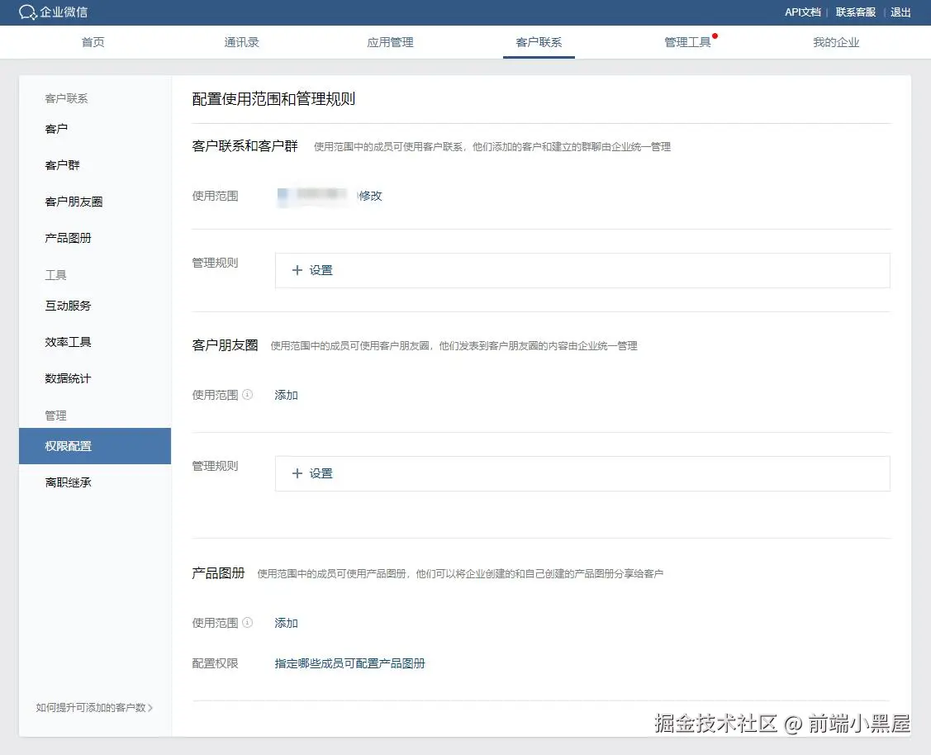931x755 pixels.
Task: Open API文档 link in header
Action: (x=803, y=12)
